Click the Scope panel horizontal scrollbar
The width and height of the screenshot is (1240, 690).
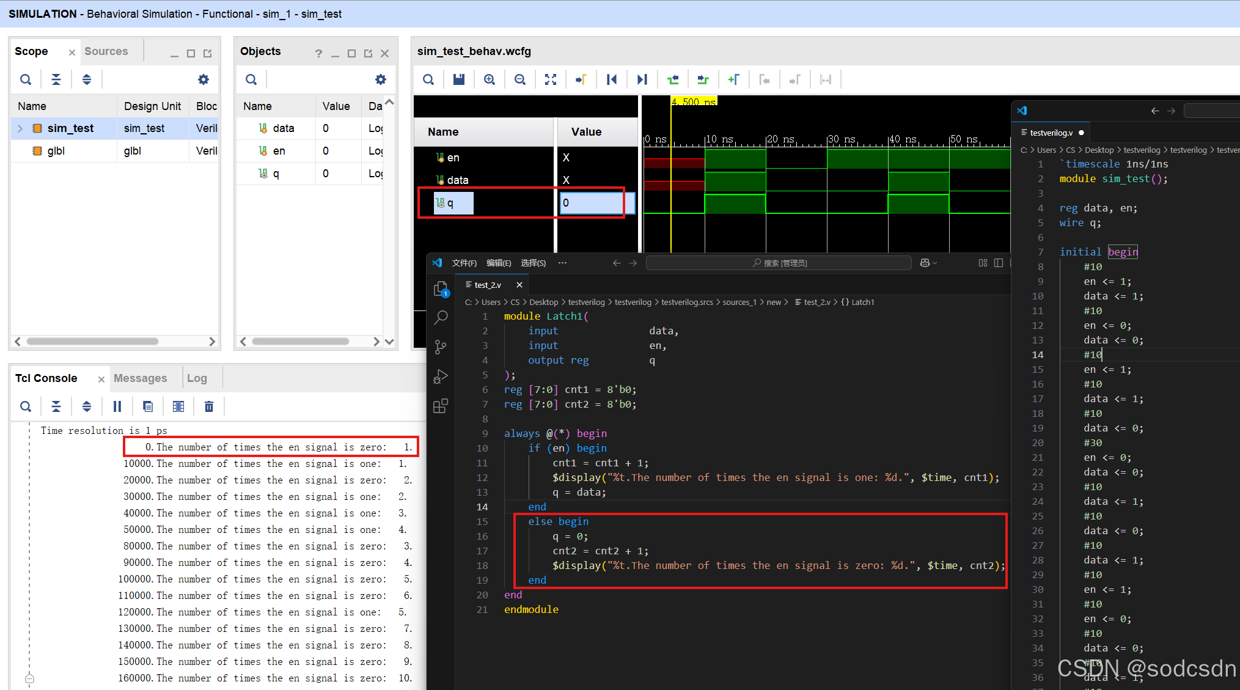coord(92,342)
